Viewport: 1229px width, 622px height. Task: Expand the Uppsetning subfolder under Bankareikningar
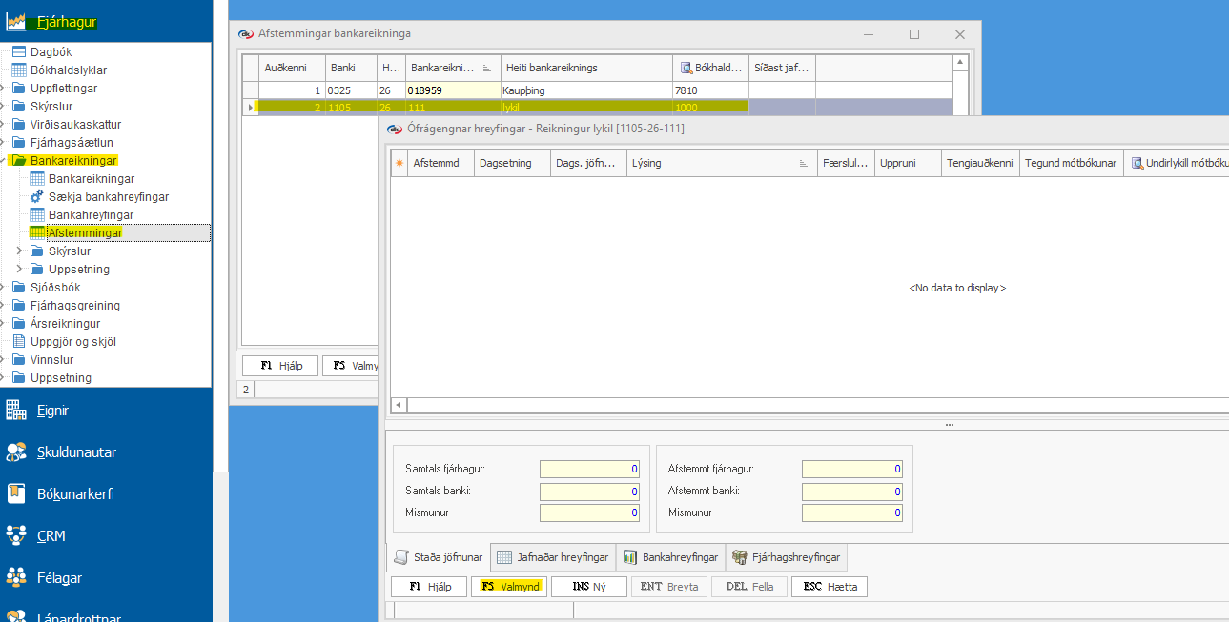click(x=20, y=270)
